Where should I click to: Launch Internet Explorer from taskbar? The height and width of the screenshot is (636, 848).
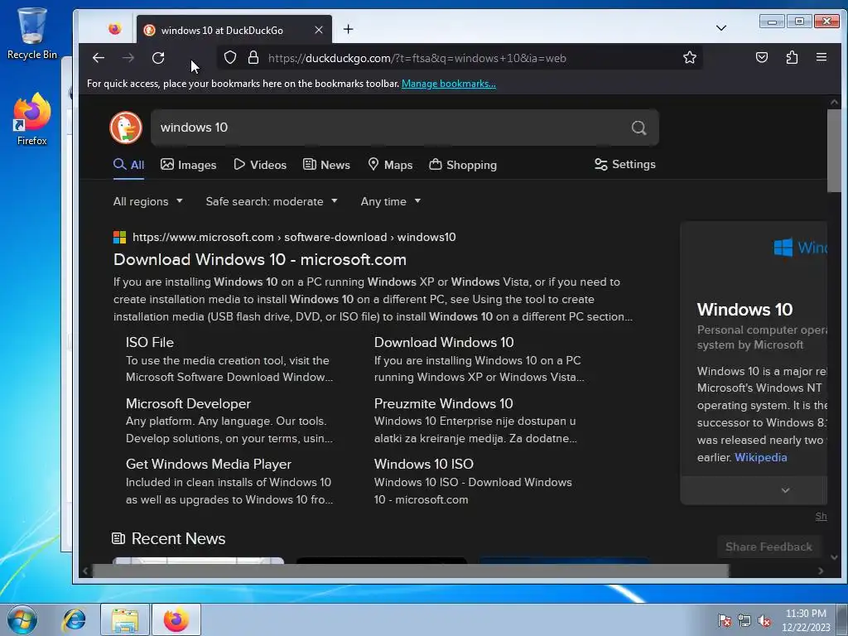click(74, 619)
